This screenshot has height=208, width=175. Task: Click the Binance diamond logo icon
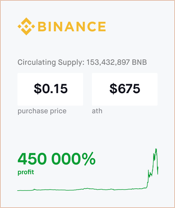tap(26, 26)
